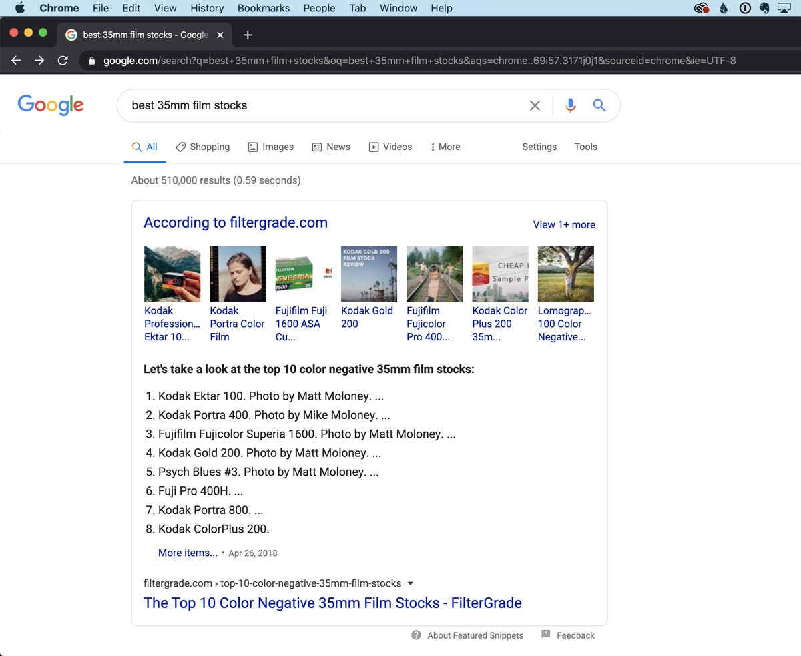
Task: Open the Tab menu
Action: (357, 8)
